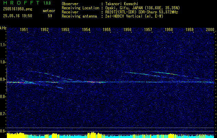Click the 1957 time marker

tap(148, 29)
